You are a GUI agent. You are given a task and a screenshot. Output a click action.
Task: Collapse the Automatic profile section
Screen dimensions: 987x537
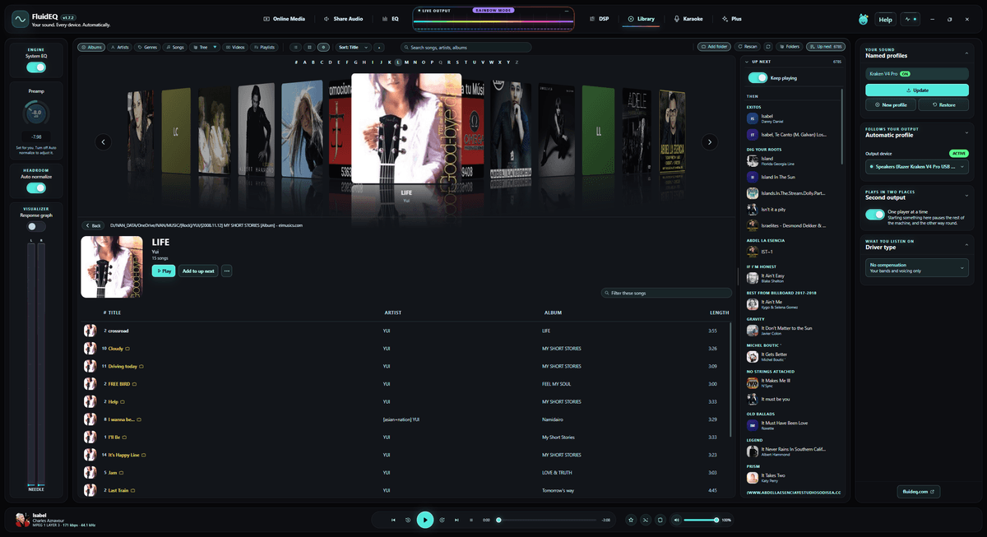tap(968, 132)
